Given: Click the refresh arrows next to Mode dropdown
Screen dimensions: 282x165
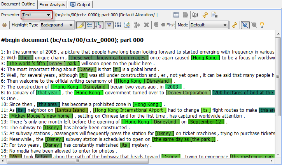Looking at the screenshot, I should point(234,25).
